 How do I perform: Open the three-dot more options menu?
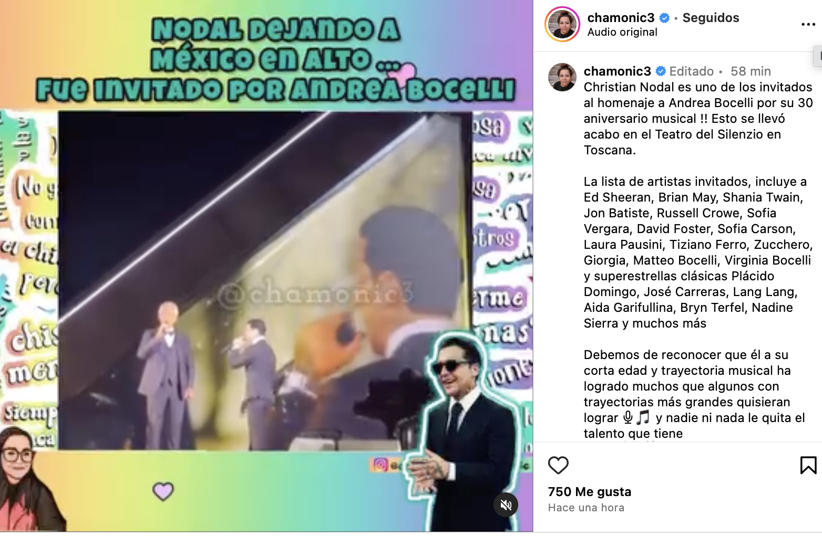[x=808, y=25]
